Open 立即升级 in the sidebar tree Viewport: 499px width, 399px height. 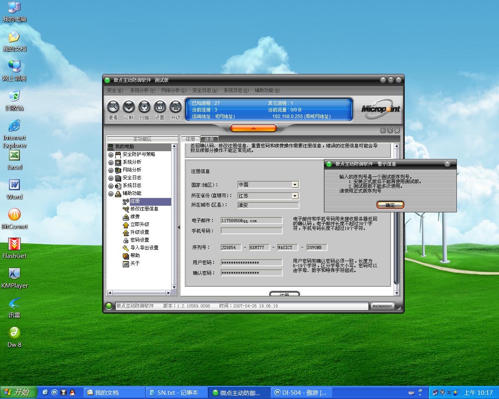pos(139,224)
